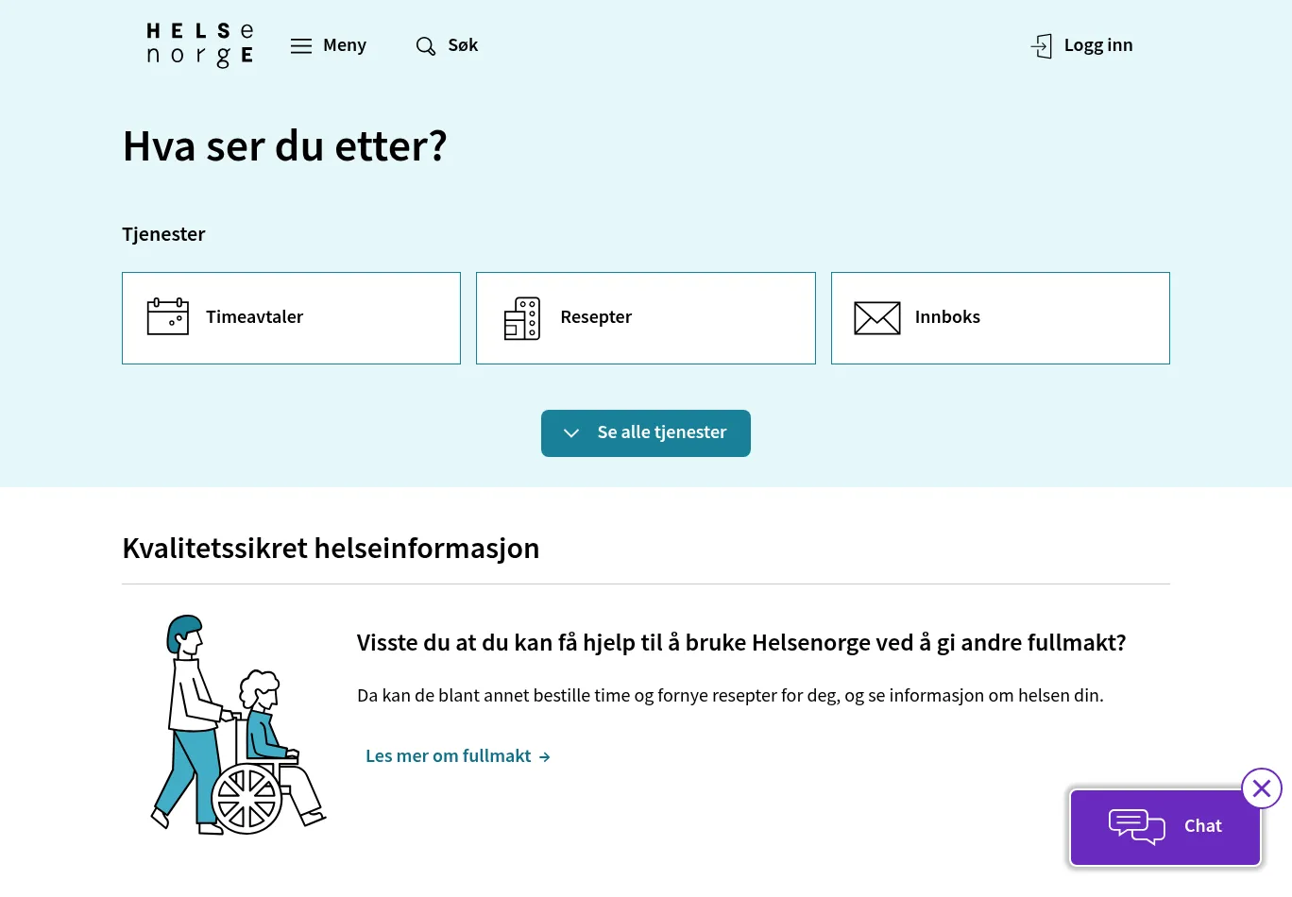
Task: Select Søk in the top bar
Action: coord(462,45)
